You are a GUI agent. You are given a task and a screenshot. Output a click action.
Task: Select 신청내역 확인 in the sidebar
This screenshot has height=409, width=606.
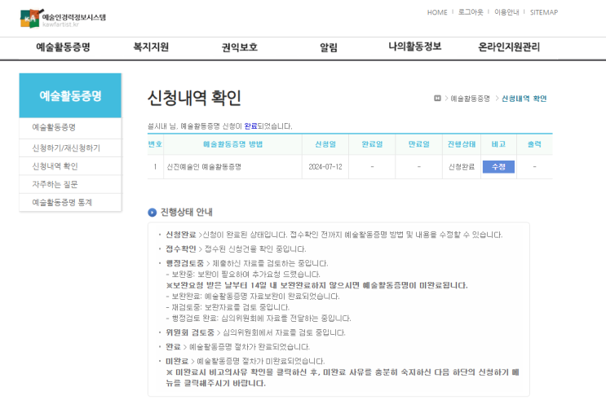(x=70, y=166)
